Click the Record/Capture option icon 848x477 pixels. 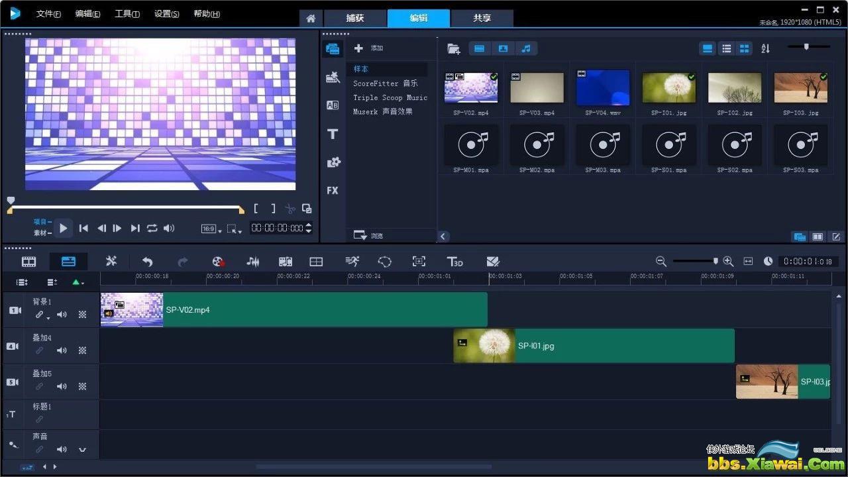pyautogui.click(x=219, y=262)
